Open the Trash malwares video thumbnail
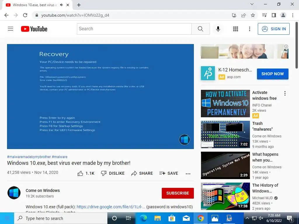299x224 pixels. pos(225,134)
